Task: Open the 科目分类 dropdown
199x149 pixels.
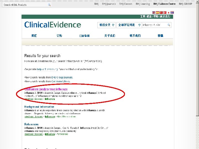Action: coord(106,25)
